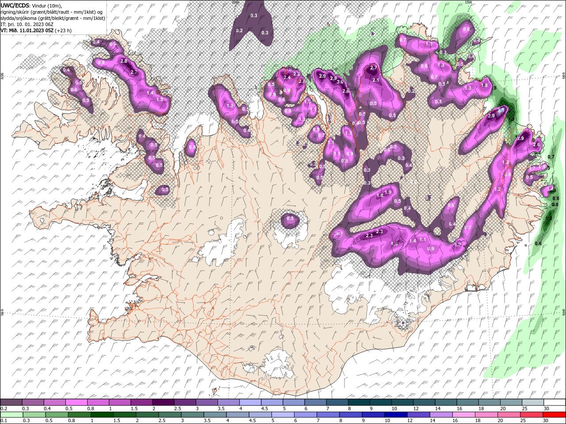The height and width of the screenshot is (424, 566).
Task: Click the palest green 0.1–0.3 rain legend swatch
Action: [x=11, y=414]
